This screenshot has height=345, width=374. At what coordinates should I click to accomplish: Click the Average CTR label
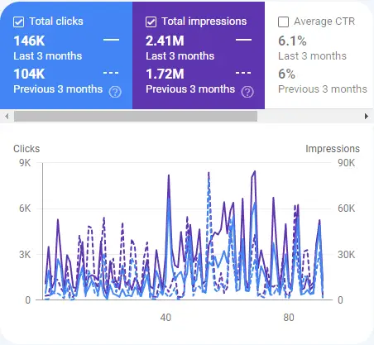click(x=324, y=22)
